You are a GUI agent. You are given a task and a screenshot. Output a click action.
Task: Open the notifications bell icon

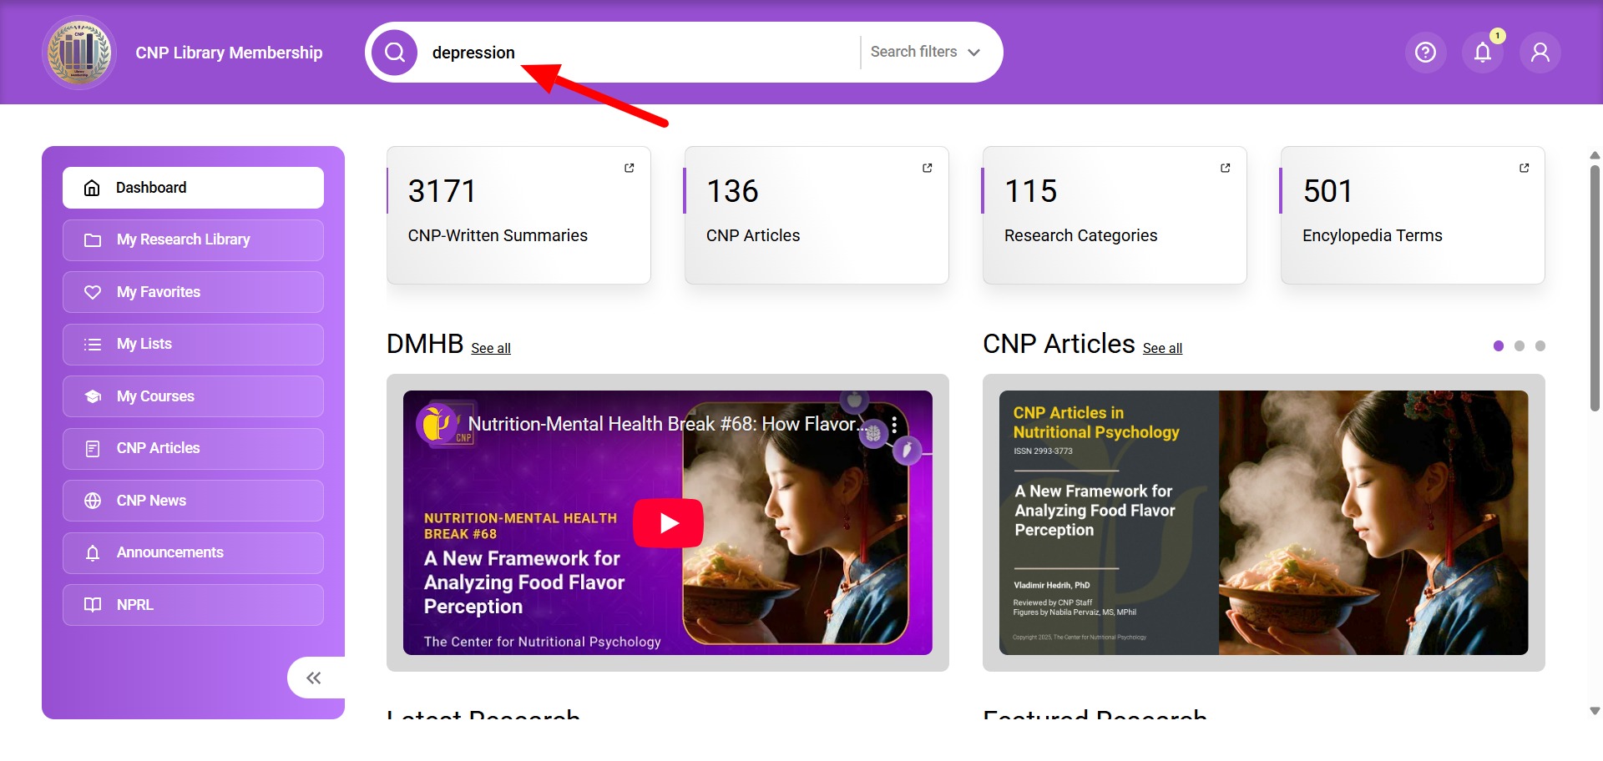[1483, 53]
